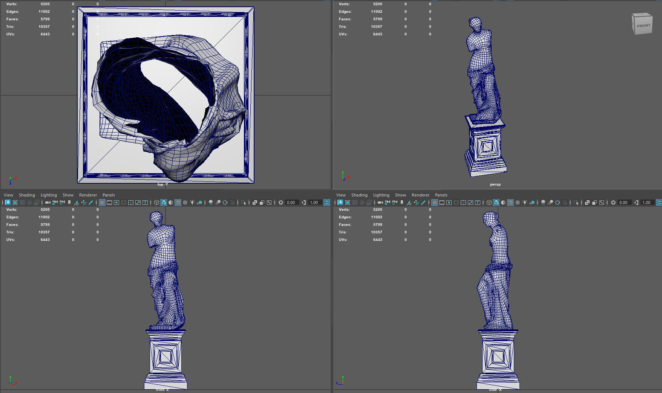The image size is (662, 393).
Task: Open the Show menu in the side panel
Action: [400, 195]
